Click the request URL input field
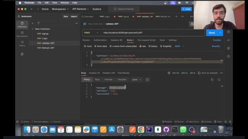 [x=153, y=32]
